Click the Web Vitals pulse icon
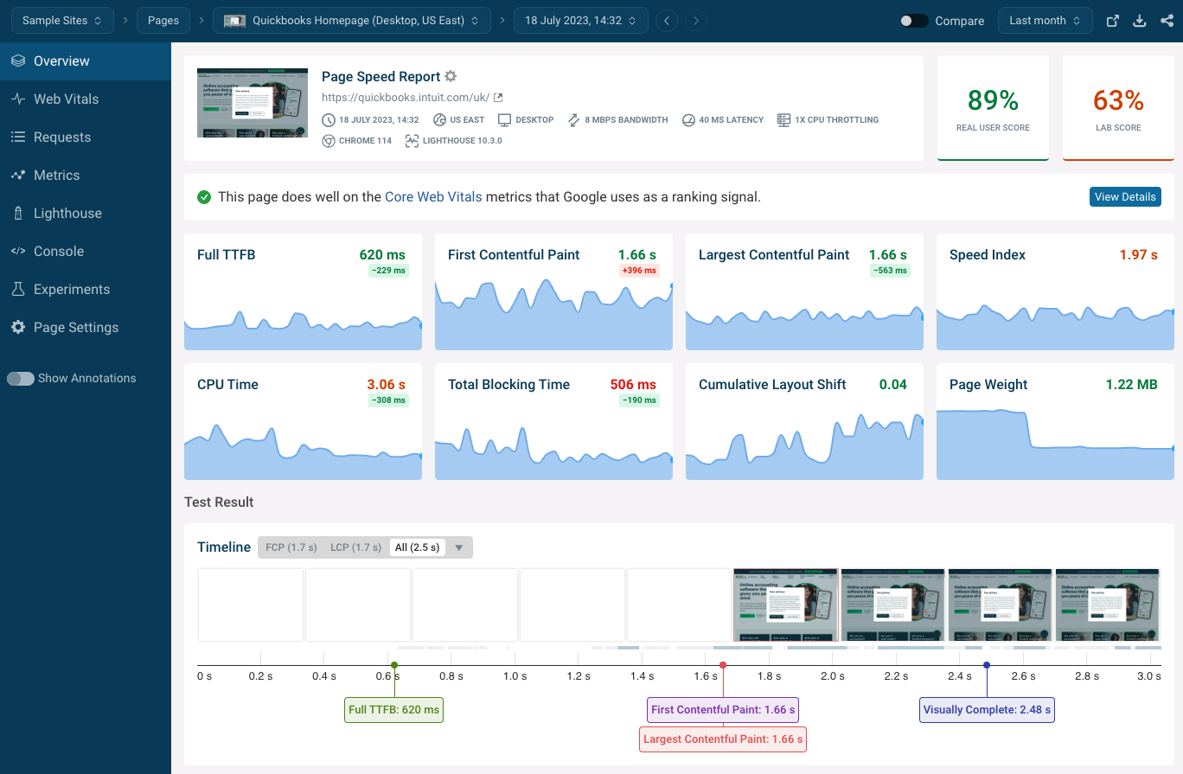The image size is (1183, 774). coord(17,99)
